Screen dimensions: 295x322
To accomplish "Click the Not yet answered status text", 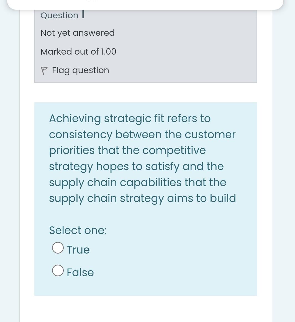I will (78, 33).
